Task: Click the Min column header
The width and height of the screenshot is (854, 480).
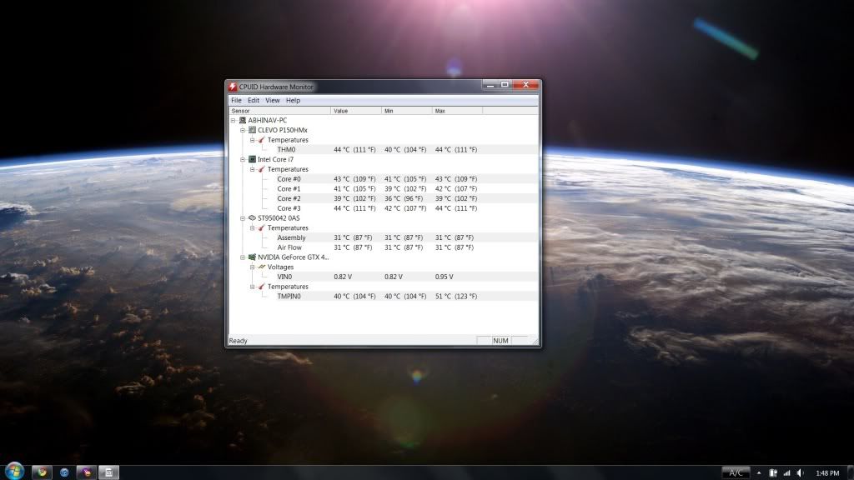Action: tap(407, 111)
